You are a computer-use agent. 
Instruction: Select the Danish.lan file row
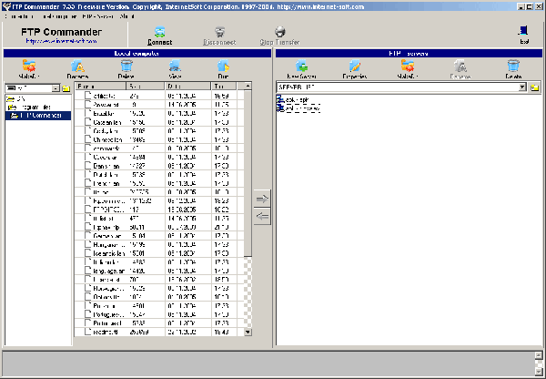[x=159, y=166]
